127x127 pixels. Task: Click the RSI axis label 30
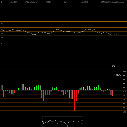pos(2,37)
